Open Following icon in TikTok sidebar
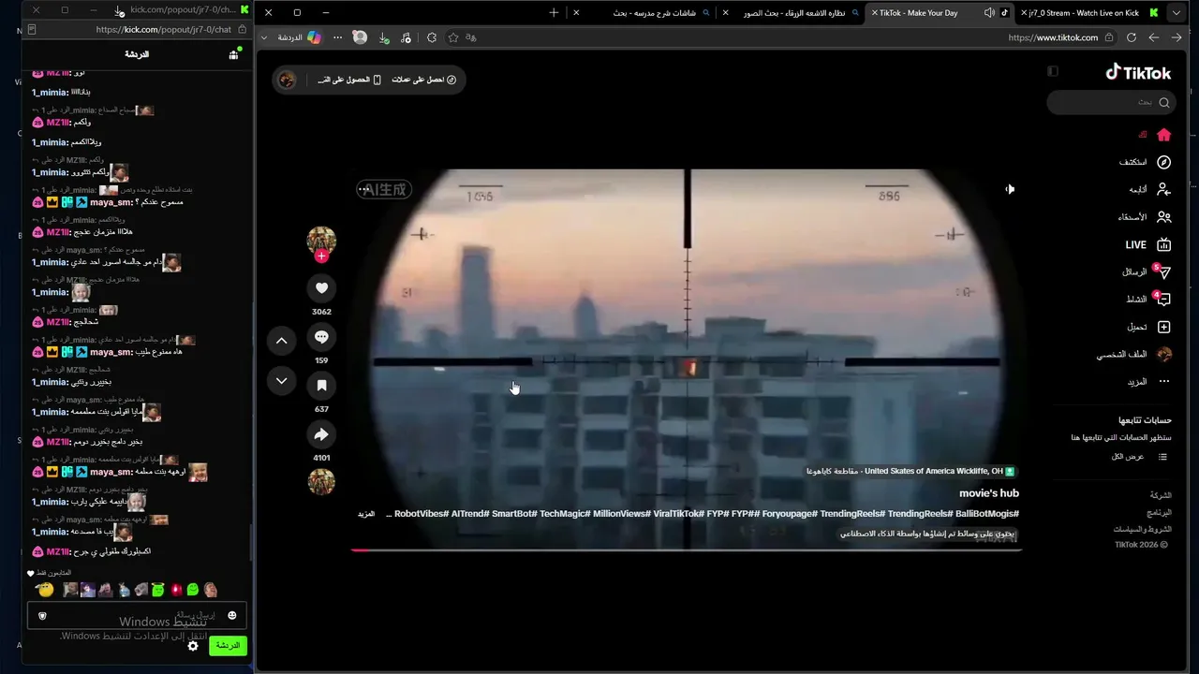This screenshot has width=1199, height=674. click(1163, 189)
